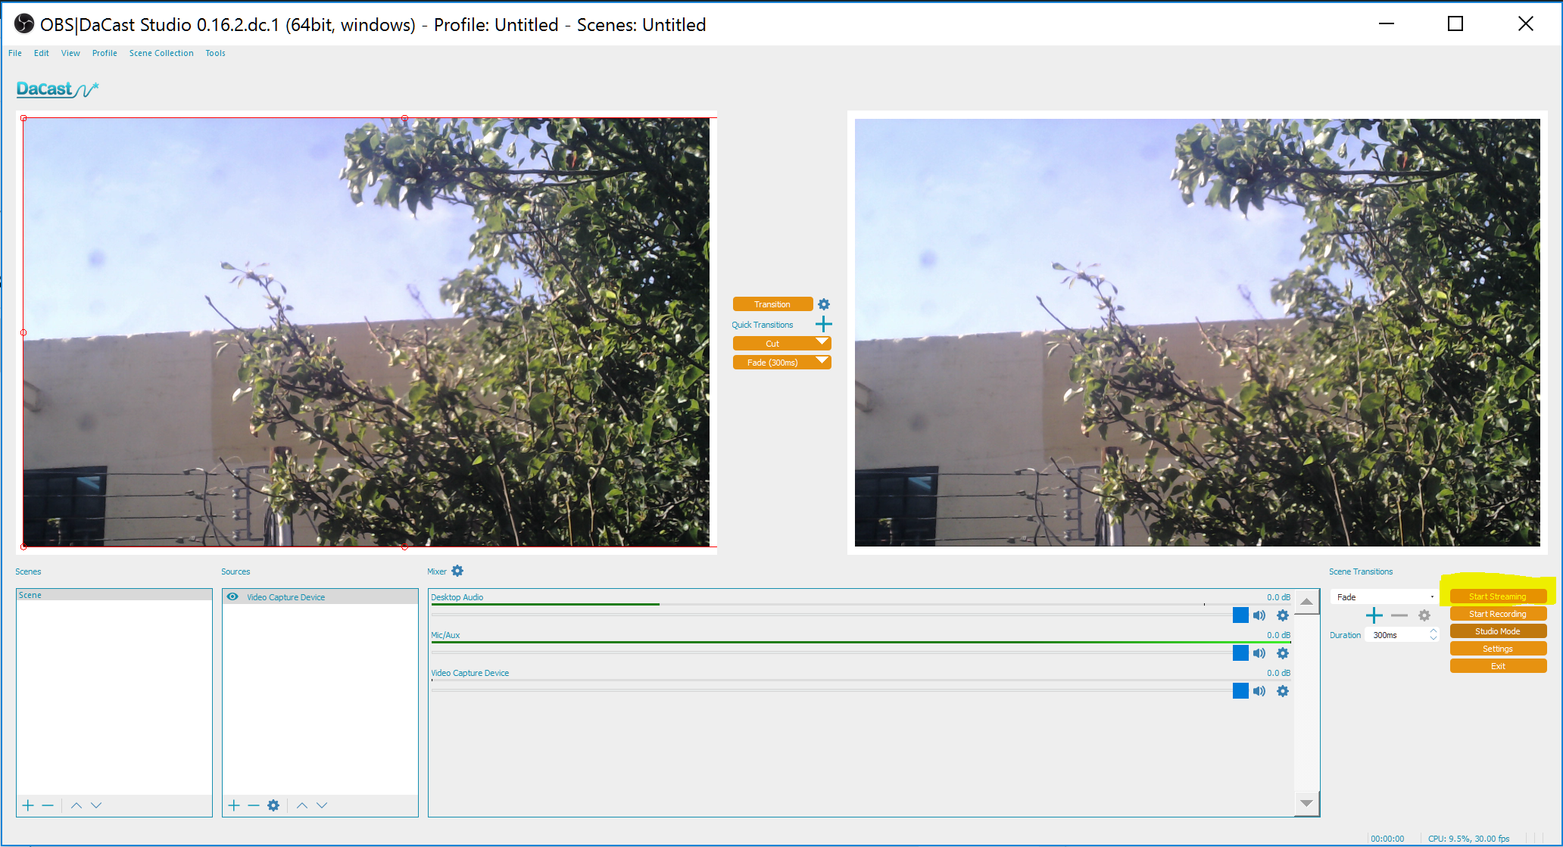Click the Start Streaming button
The height and width of the screenshot is (847, 1563).
coord(1497,596)
